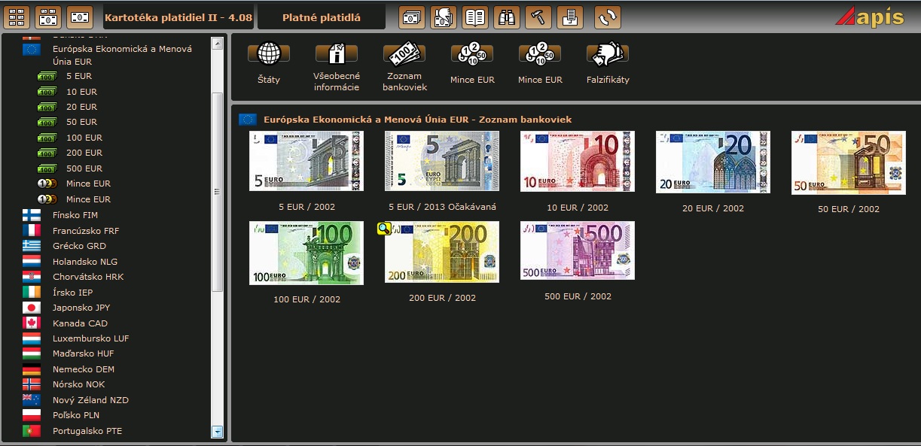Open the Falzifikáty thumbs-down icon
The width and height of the screenshot is (921, 446).
tap(608, 55)
